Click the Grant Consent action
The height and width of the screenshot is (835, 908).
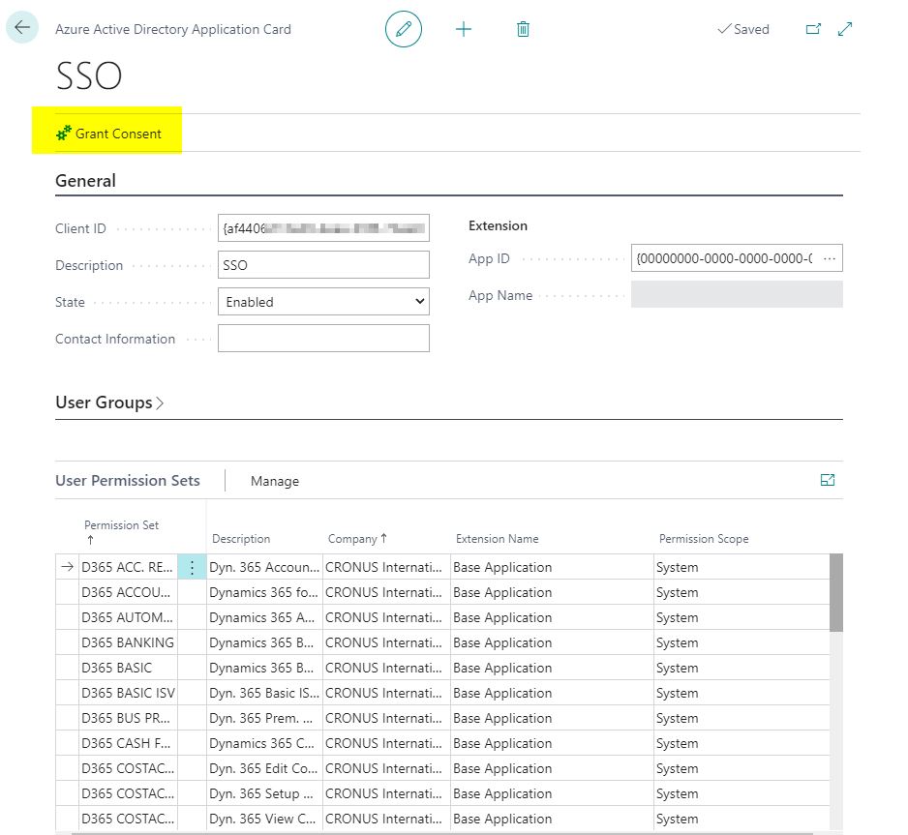coord(108,134)
